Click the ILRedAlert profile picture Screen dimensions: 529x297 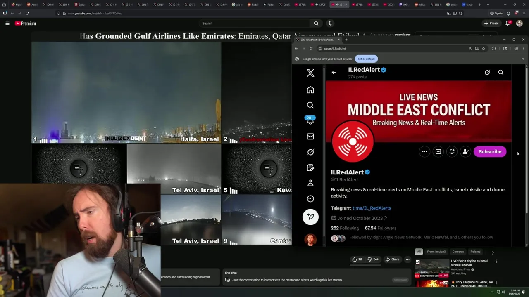[x=353, y=141]
